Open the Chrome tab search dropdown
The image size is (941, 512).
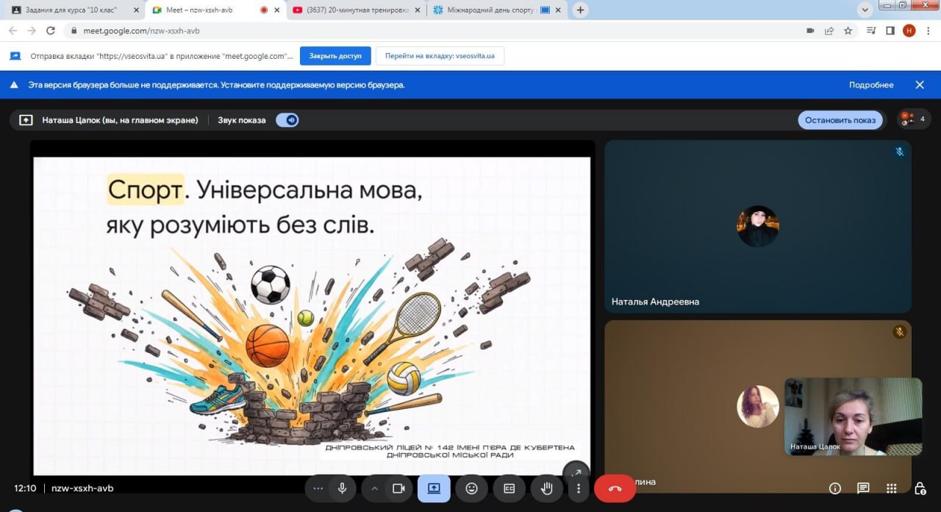[865, 10]
